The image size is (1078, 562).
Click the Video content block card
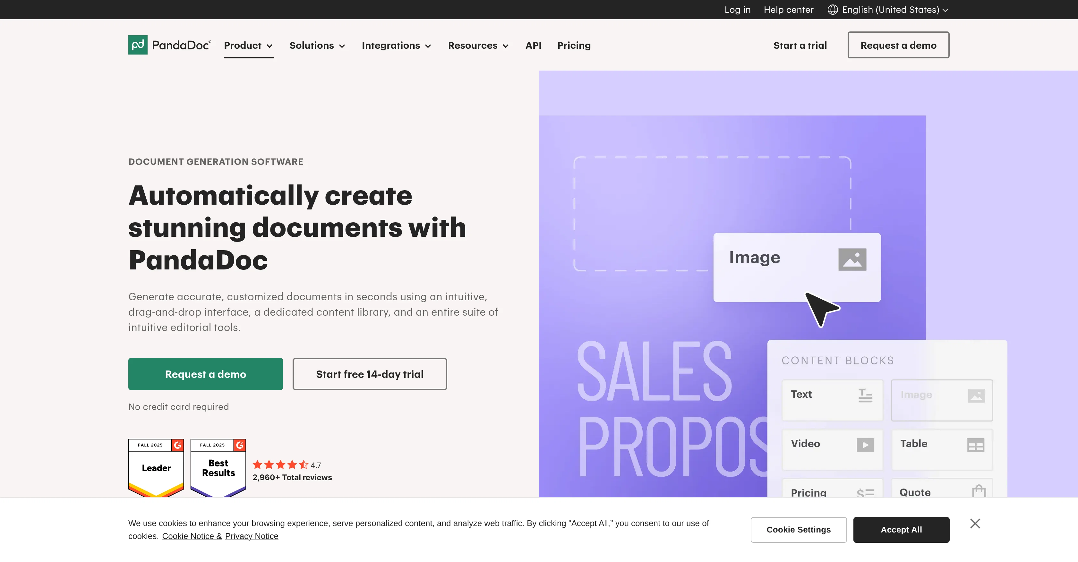coord(832,449)
